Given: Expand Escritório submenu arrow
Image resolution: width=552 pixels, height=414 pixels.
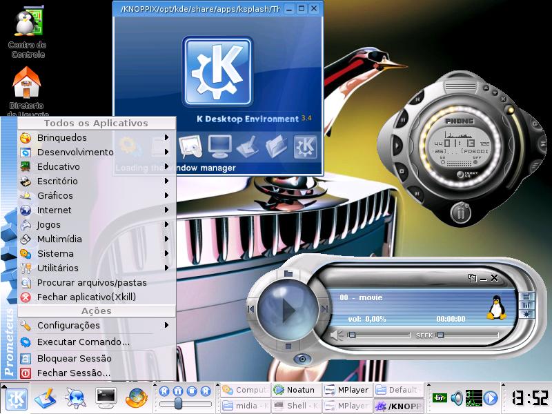Looking at the screenshot, I should pyautogui.click(x=166, y=181).
